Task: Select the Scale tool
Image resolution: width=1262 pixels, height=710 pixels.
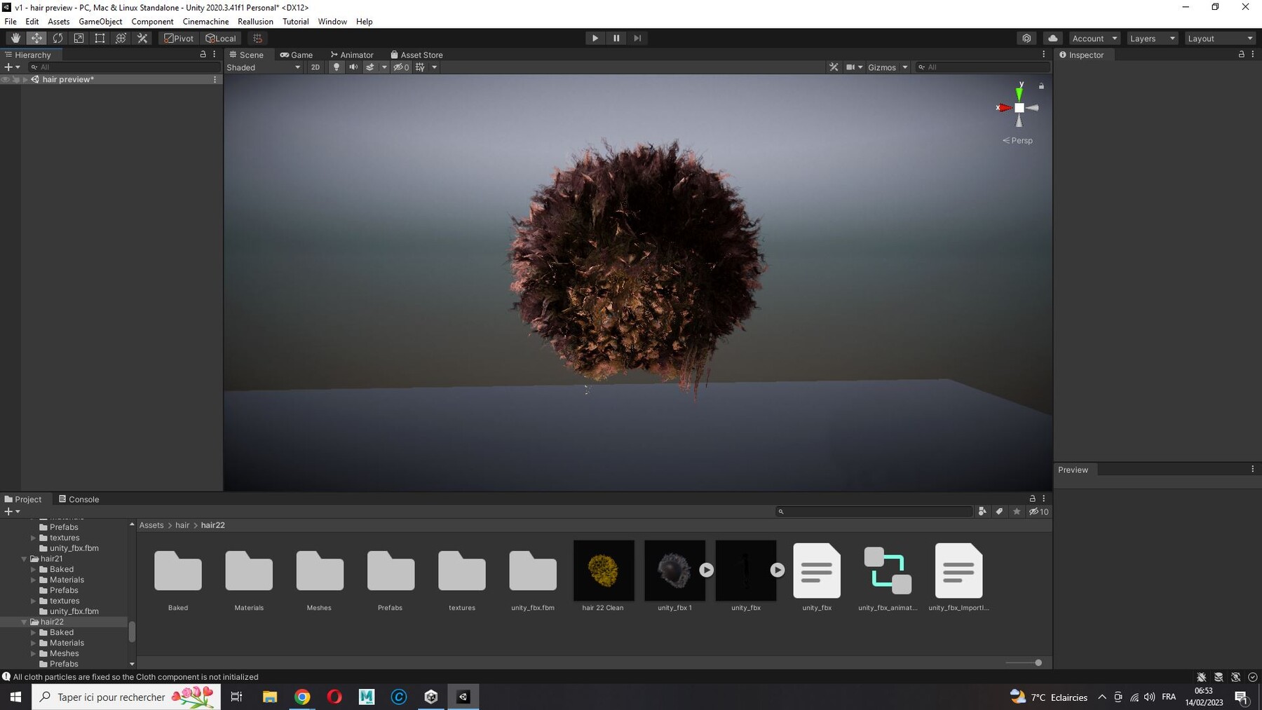Action: click(x=79, y=39)
